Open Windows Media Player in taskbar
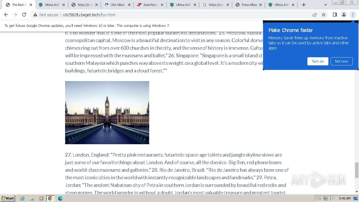 coord(41,198)
